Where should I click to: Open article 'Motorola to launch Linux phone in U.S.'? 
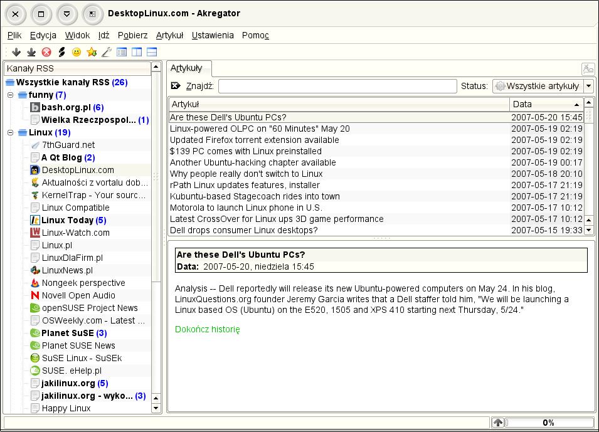click(x=376, y=208)
